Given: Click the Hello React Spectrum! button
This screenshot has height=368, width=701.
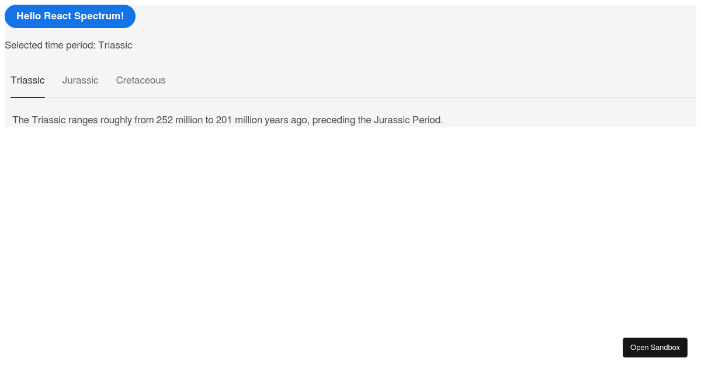Looking at the screenshot, I should click(70, 16).
